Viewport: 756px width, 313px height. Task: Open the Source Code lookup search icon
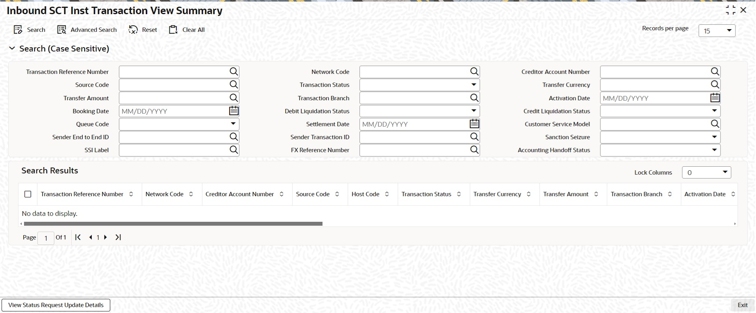coord(234,85)
